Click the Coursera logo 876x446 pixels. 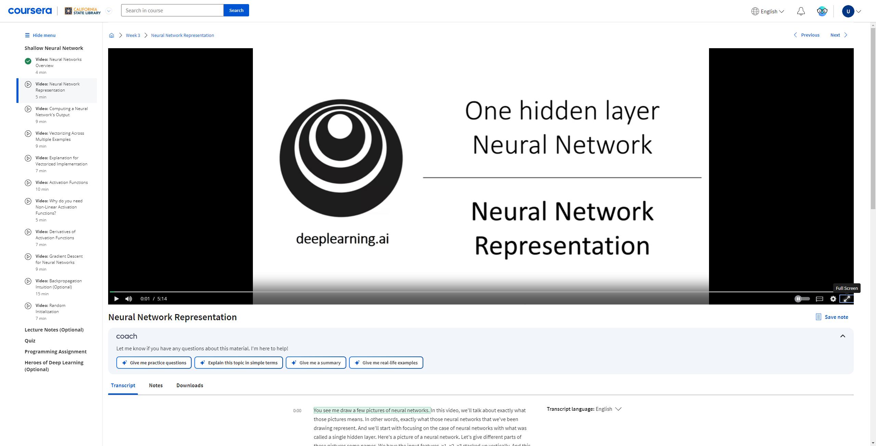pyautogui.click(x=29, y=11)
